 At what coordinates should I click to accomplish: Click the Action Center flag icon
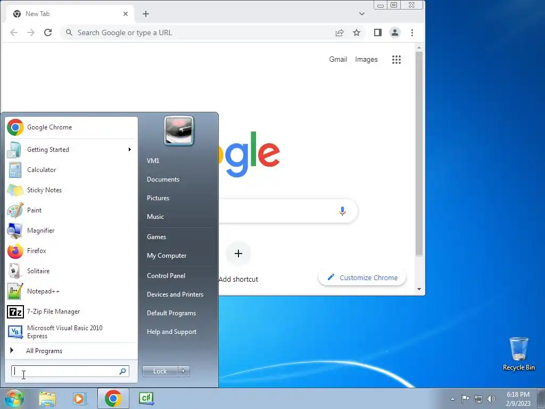click(465, 398)
